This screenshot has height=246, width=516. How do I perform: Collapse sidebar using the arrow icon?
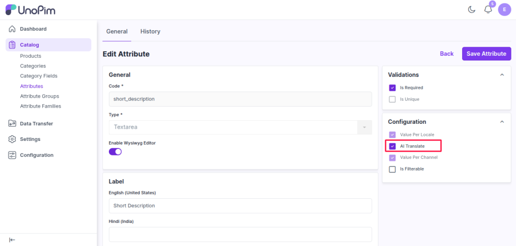12,239
